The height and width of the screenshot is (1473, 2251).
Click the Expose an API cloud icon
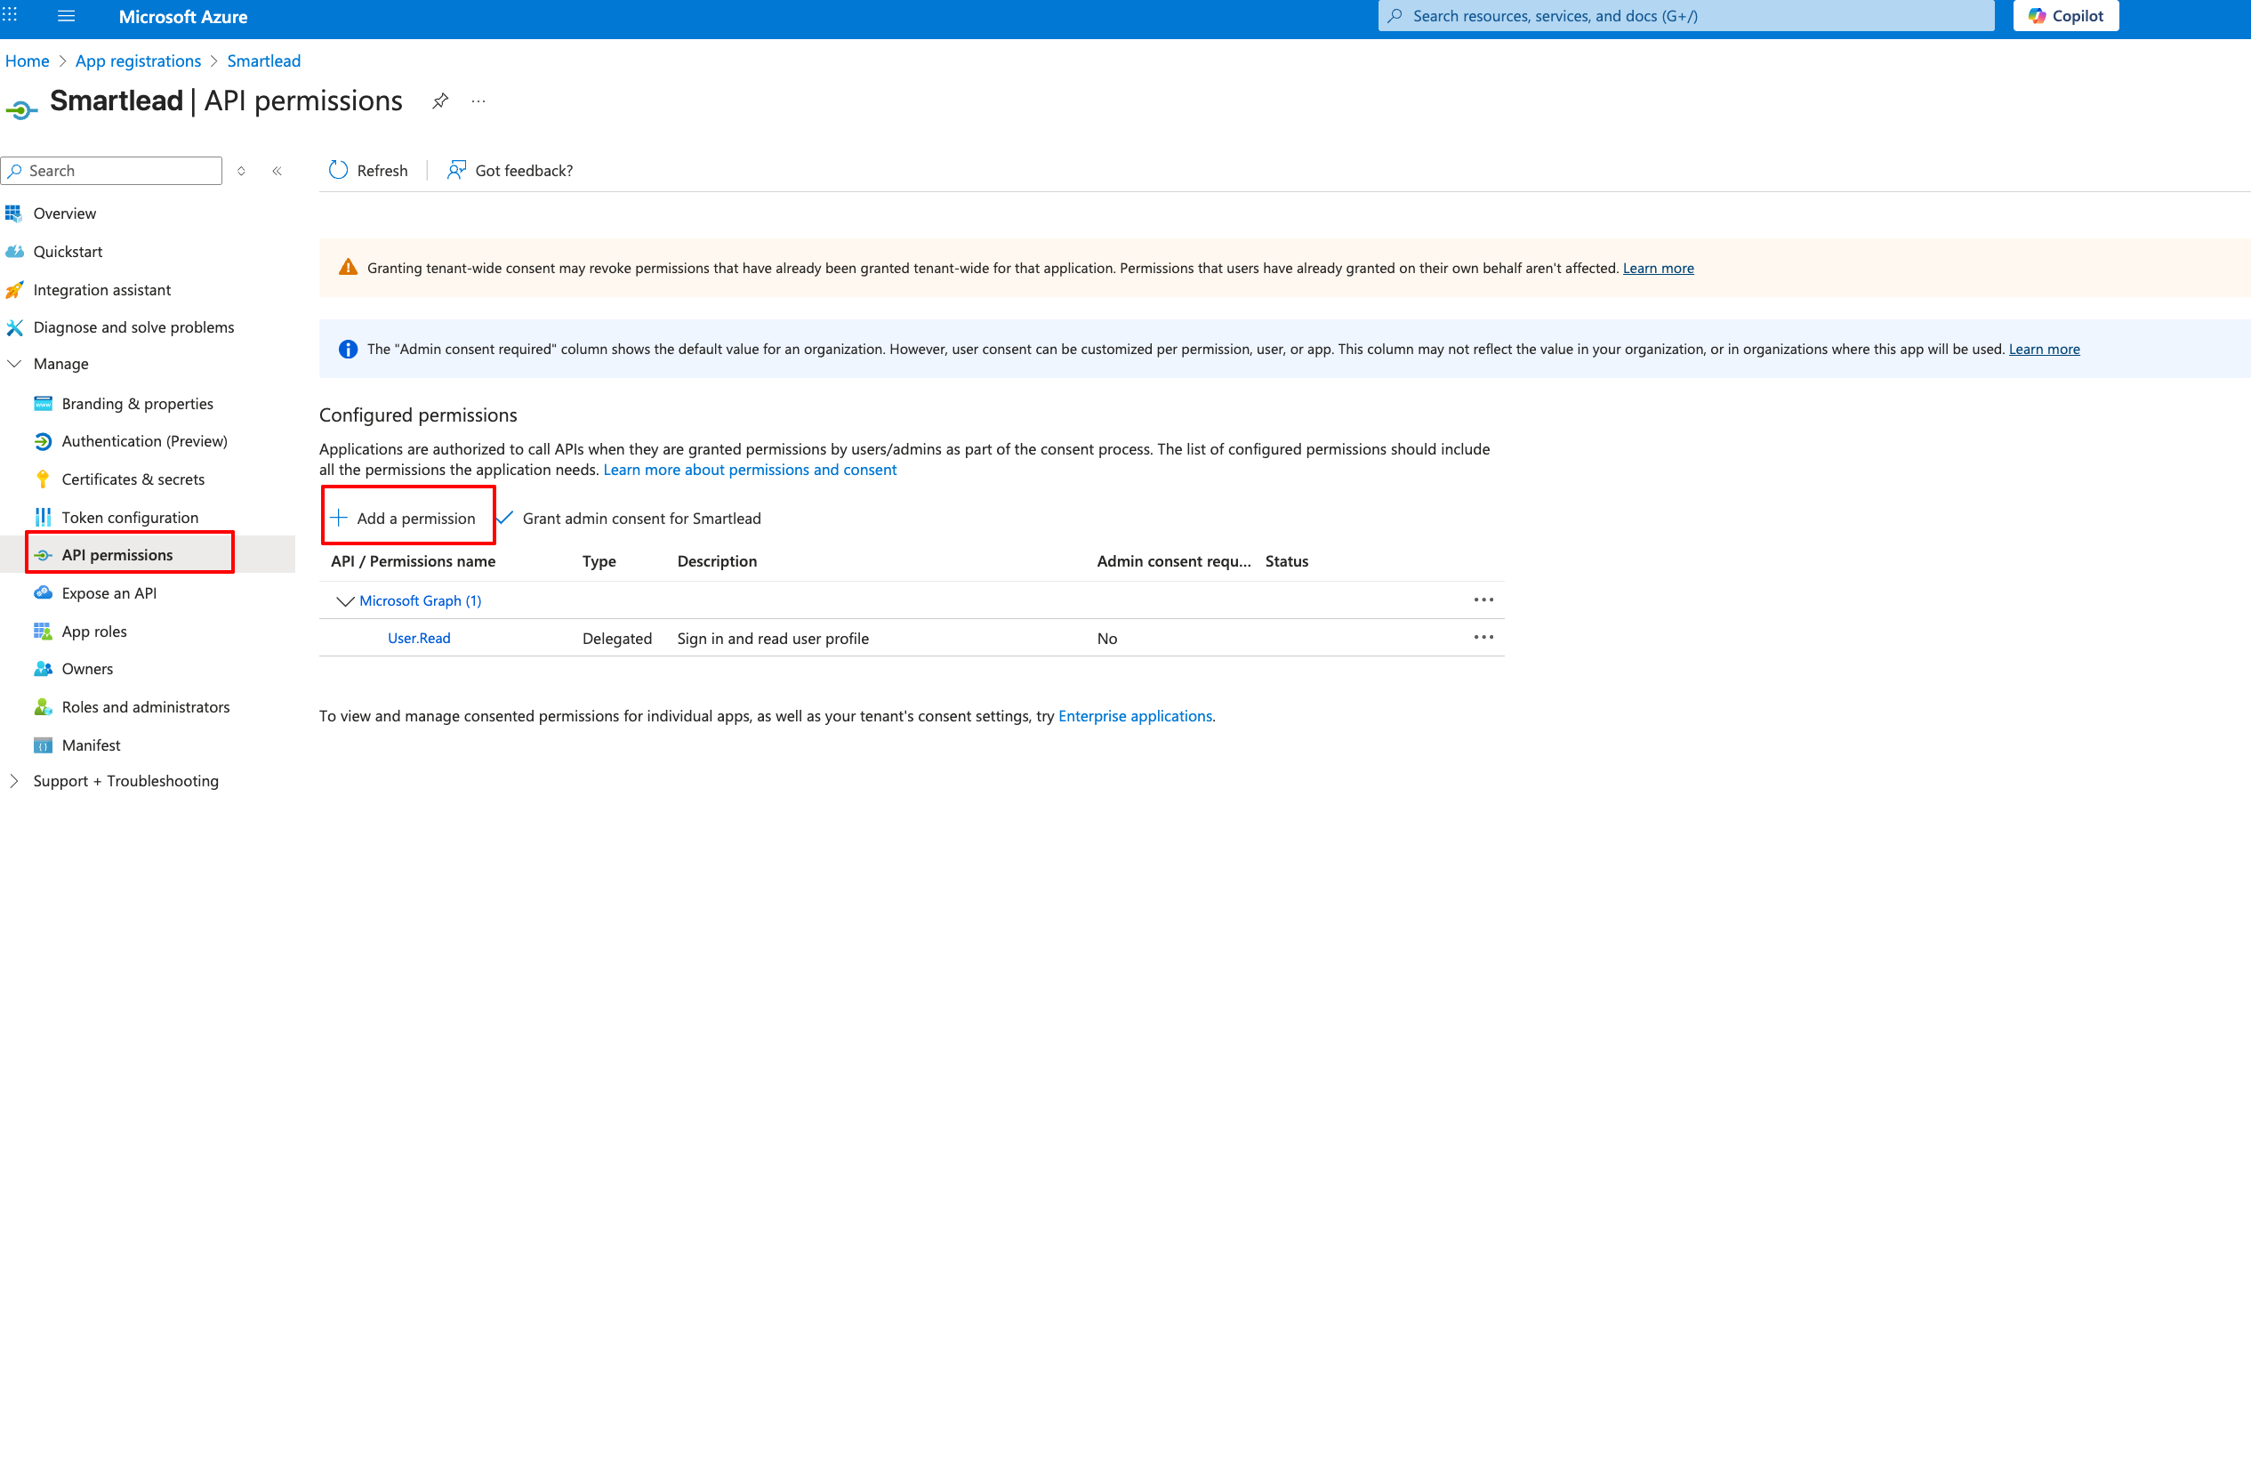click(43, 593)
